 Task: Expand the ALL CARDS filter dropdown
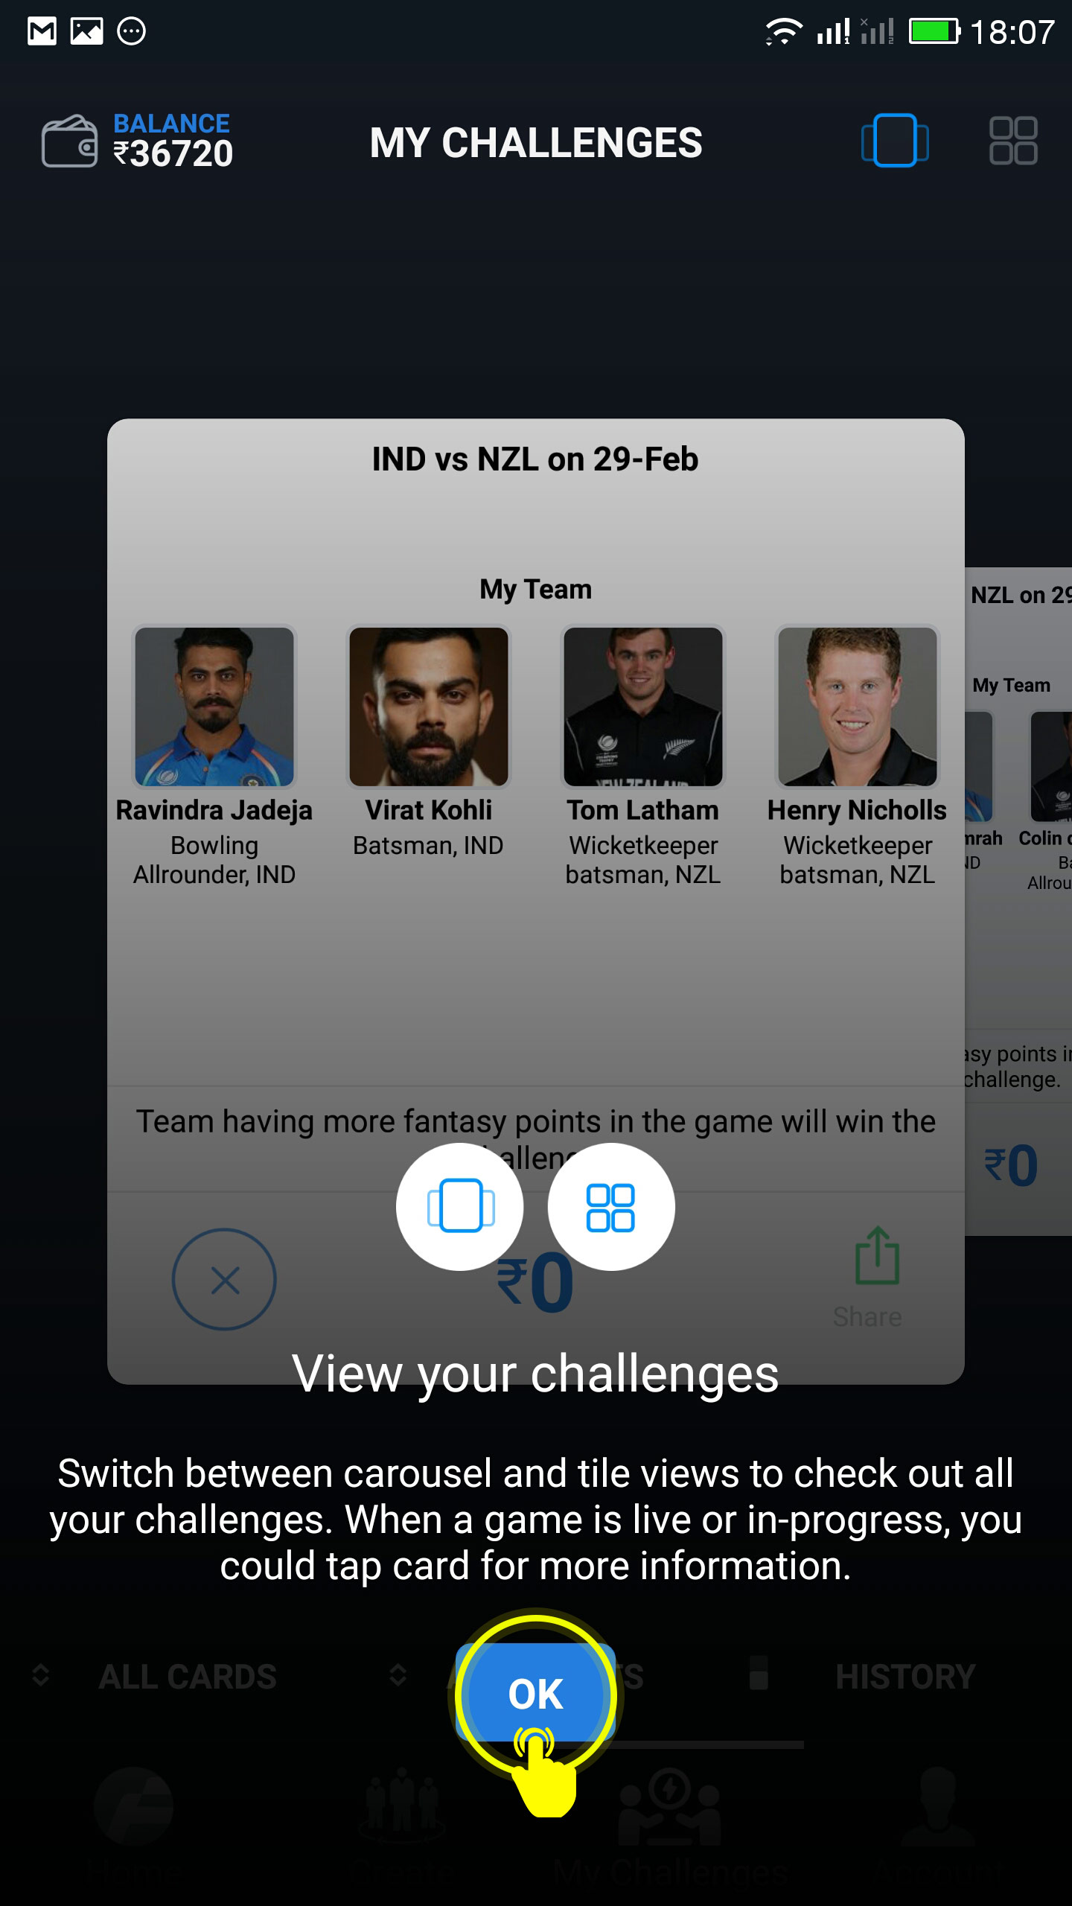point(156,1677)
